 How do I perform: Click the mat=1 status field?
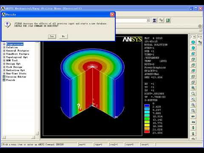[x=85, y=144]
